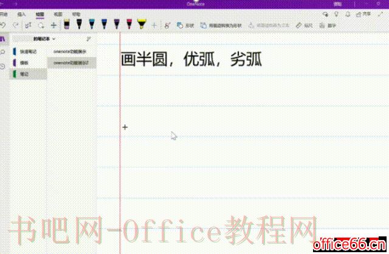This screenshot has height=254, width=389.
Task: Open the Home (开始) tab
Action: [x=4, y=15]
